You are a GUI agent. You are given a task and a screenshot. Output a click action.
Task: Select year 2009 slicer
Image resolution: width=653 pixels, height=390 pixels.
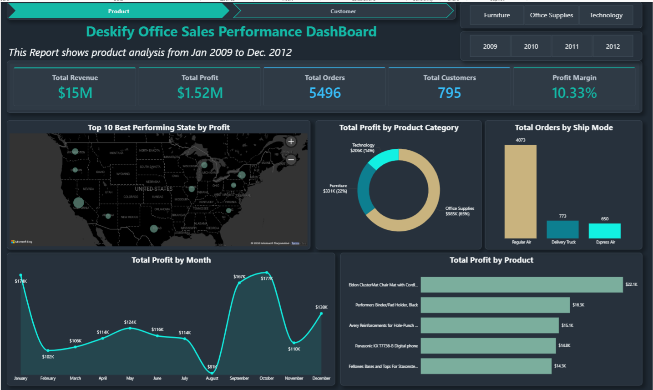pos(490,46)
